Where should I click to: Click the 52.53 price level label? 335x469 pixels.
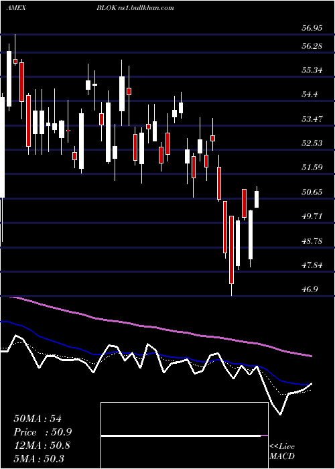(x=312, y=143)
